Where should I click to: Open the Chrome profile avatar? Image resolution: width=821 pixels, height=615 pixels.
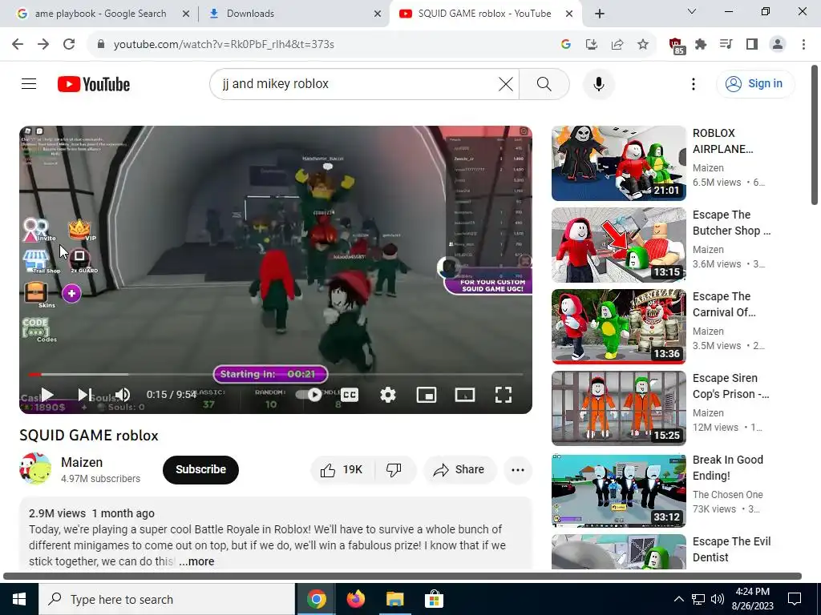coord(778,44)
